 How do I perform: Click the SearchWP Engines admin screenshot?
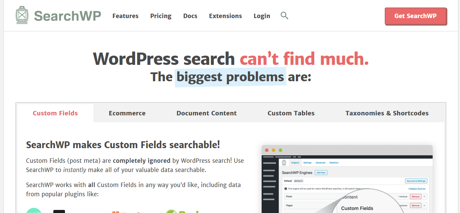[x=347, y=179]
